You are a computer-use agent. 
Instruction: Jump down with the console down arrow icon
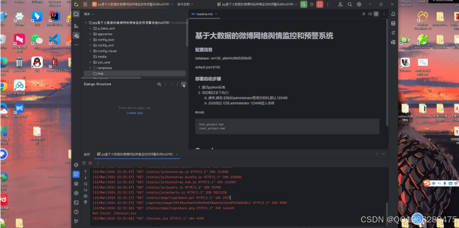point(86,177)
